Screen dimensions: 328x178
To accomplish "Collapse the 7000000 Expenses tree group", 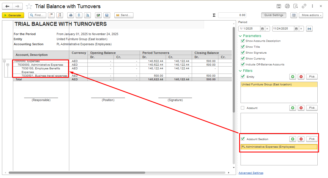I will (x=4, y=61).
